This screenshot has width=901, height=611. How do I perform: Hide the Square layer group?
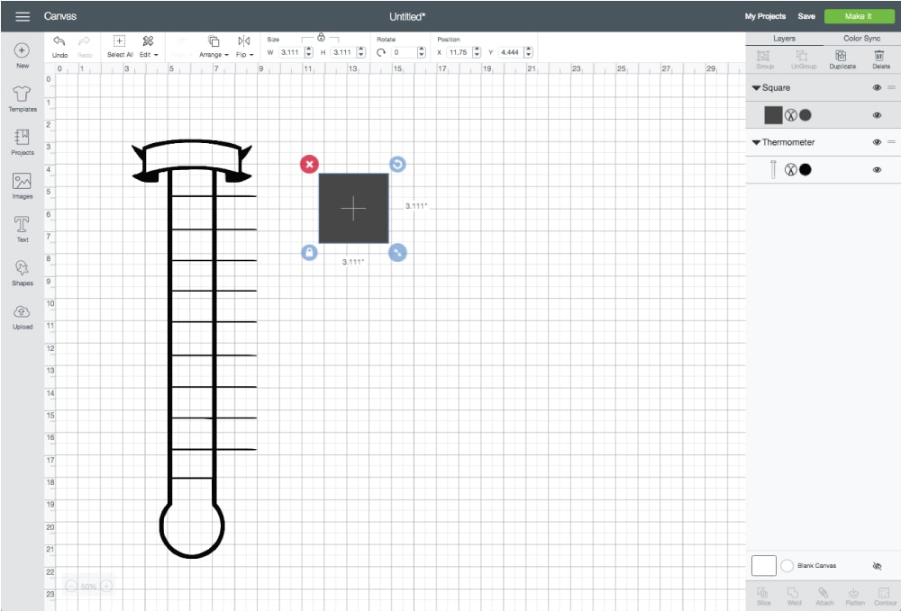[x=876, y=88]
